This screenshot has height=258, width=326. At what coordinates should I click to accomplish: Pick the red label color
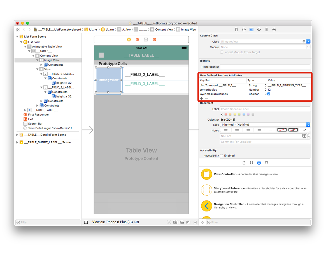(225, 114)
